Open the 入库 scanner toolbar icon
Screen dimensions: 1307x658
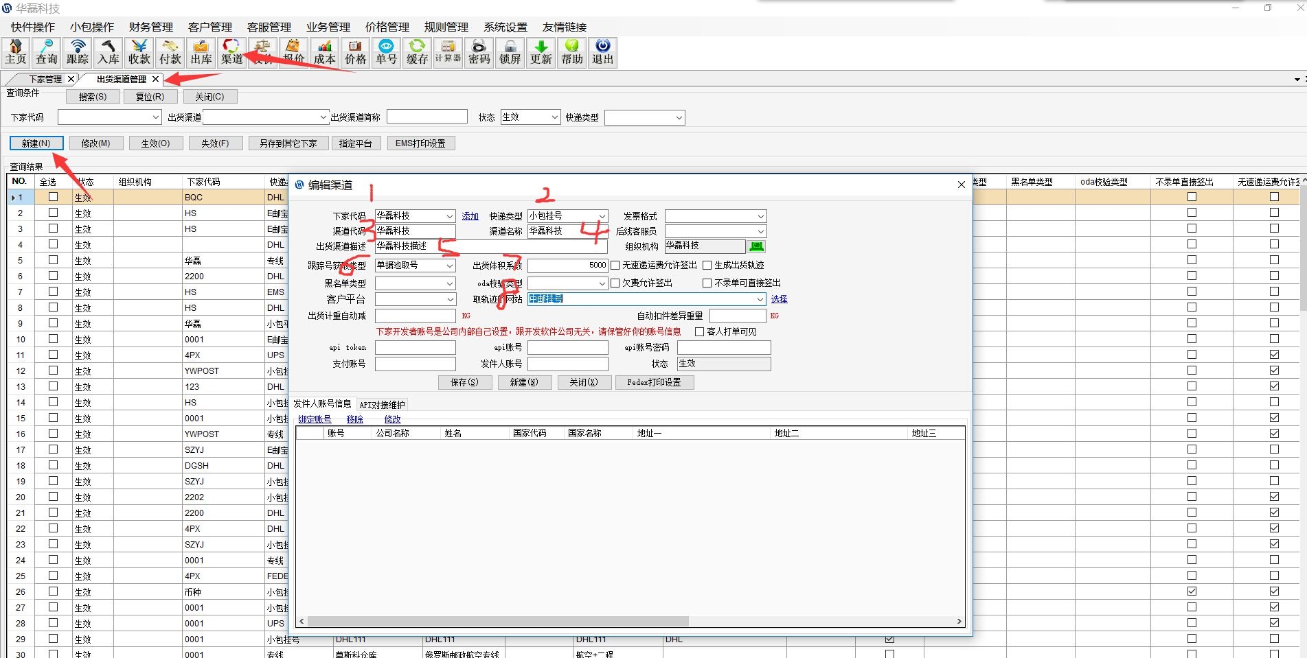pos(109,52)
